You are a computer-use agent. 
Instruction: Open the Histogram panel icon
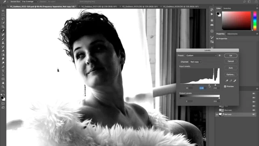point(212,25)
